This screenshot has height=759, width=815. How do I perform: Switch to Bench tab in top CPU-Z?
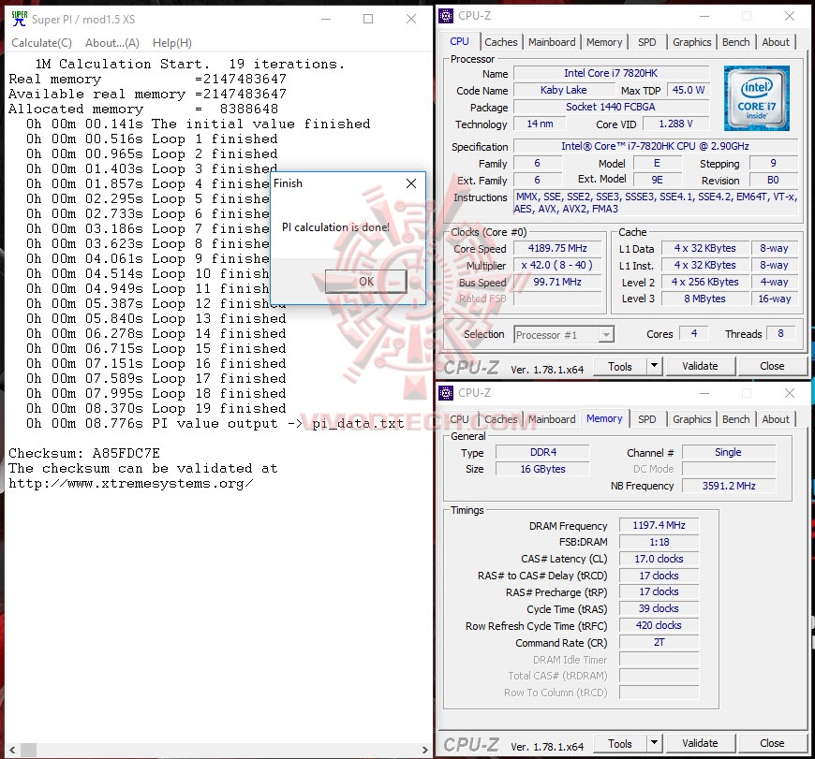pyautogui.click(x=735, y=42)
